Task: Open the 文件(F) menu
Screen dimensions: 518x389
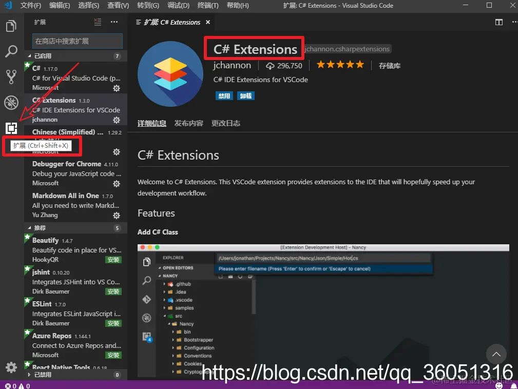Action: coord(30,6)
